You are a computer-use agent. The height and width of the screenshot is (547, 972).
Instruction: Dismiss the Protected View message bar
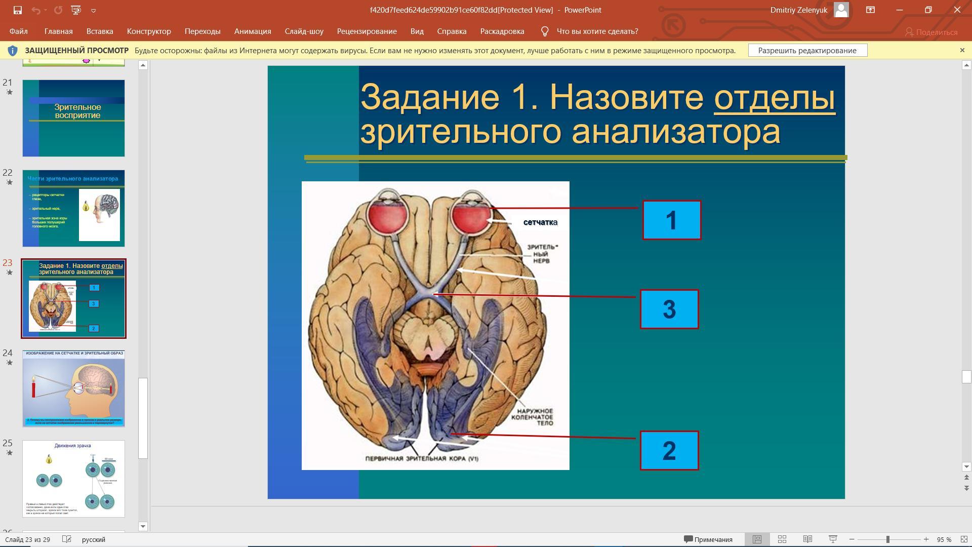[x=962, y=50]
